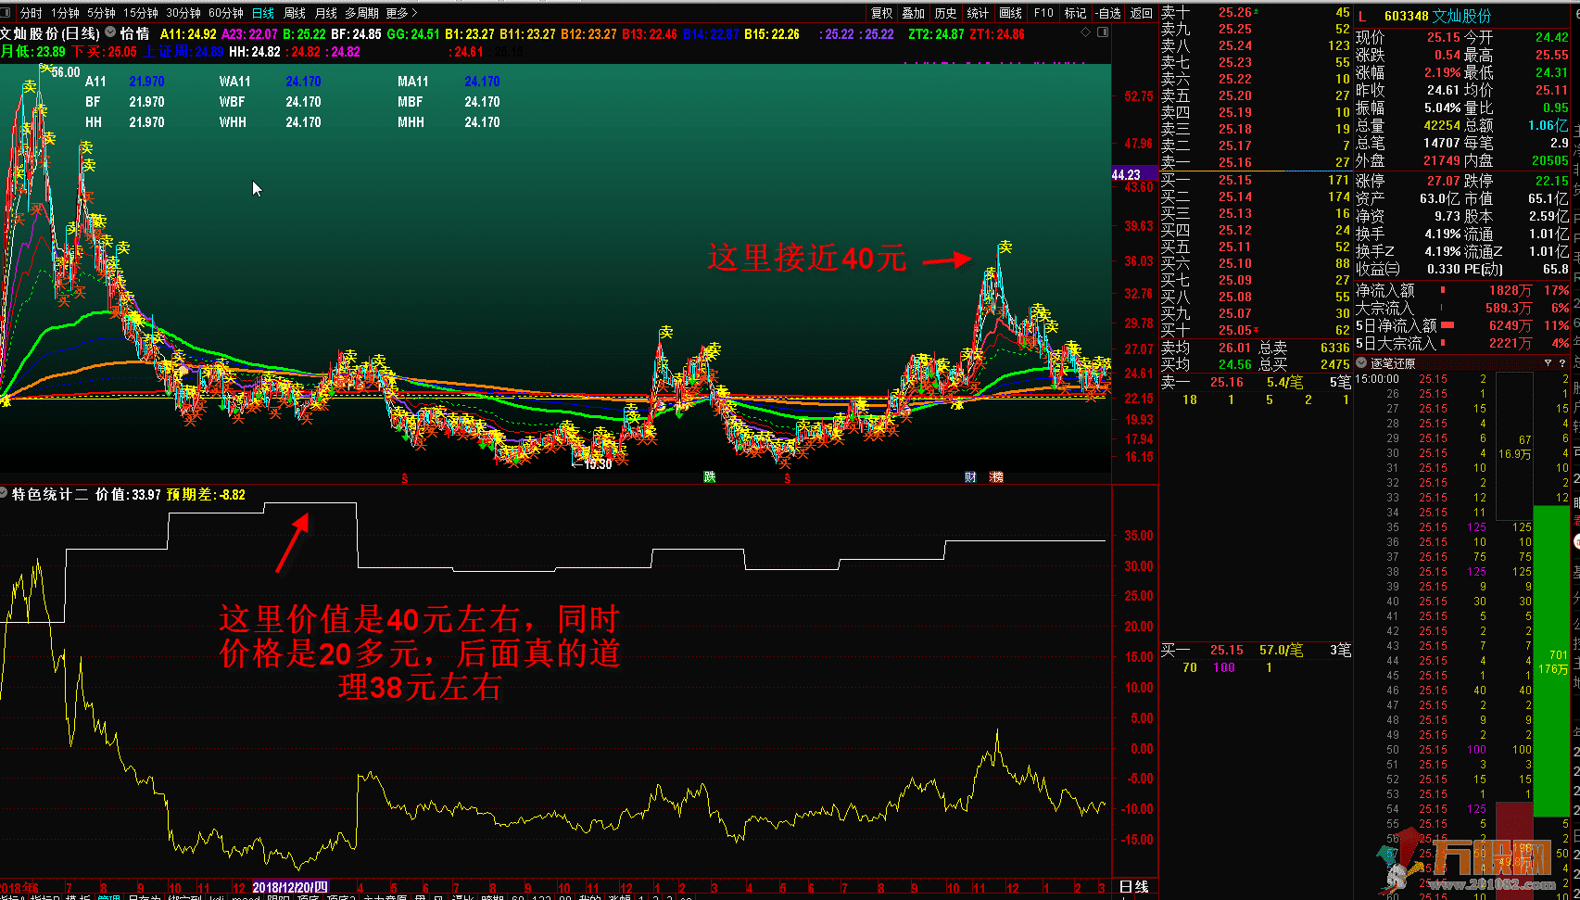Image resolution: width=1580 pixels, height=900 pixels.
Task: Switch to the 周线 weekly chart tab
Action: tap(295, 13)
